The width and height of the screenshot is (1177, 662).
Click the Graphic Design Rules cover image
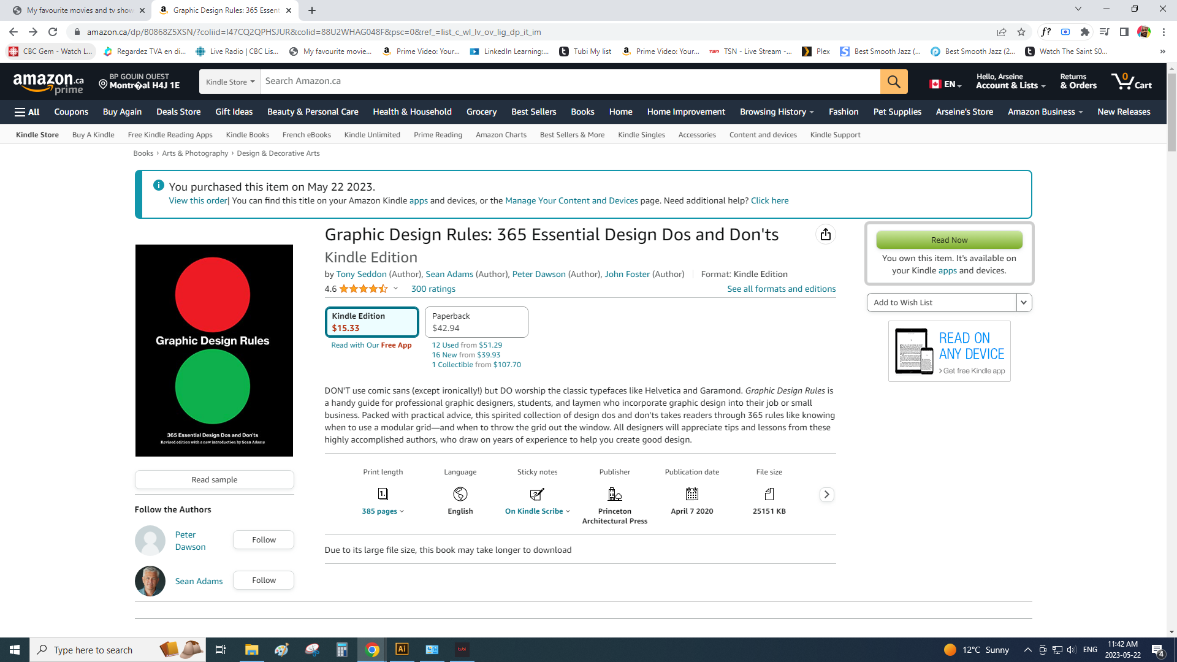214,351
